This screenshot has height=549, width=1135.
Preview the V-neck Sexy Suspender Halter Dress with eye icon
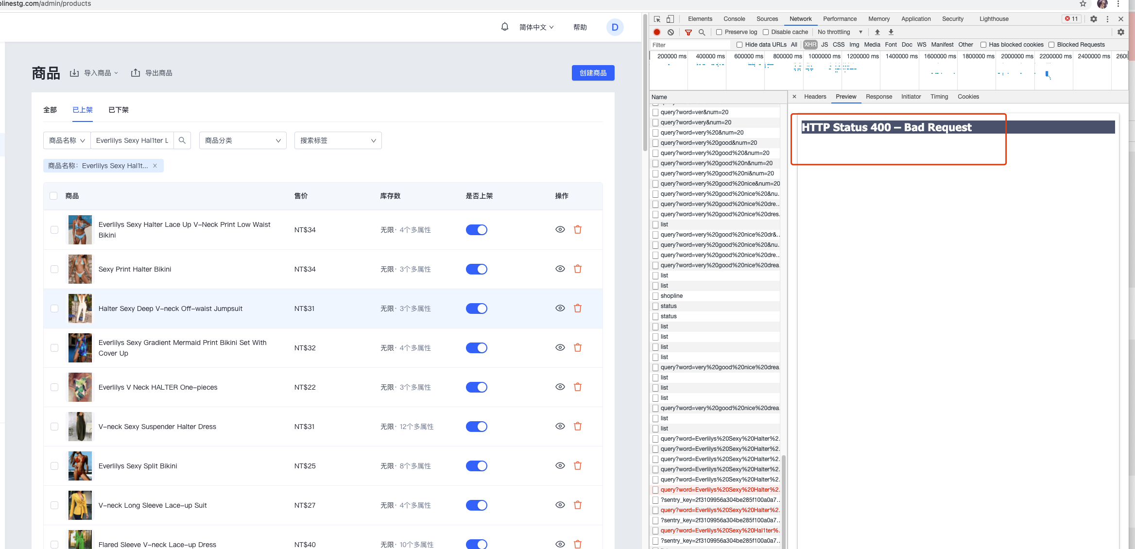tap(560, 426)
